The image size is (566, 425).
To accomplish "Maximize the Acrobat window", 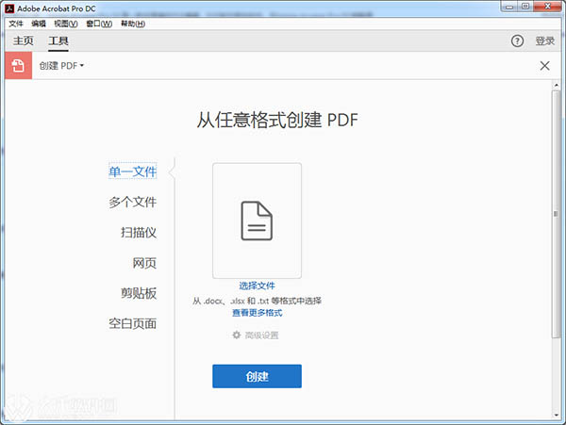I will click(525, 7).
